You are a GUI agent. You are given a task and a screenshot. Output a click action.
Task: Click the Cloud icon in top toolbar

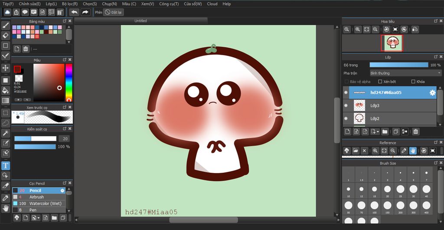tap(7, 12)
